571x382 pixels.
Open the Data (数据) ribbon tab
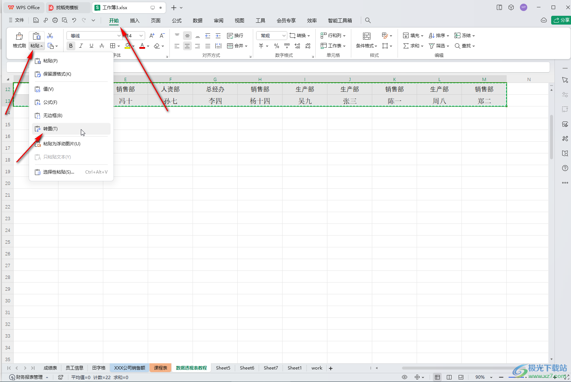point(198,21)
